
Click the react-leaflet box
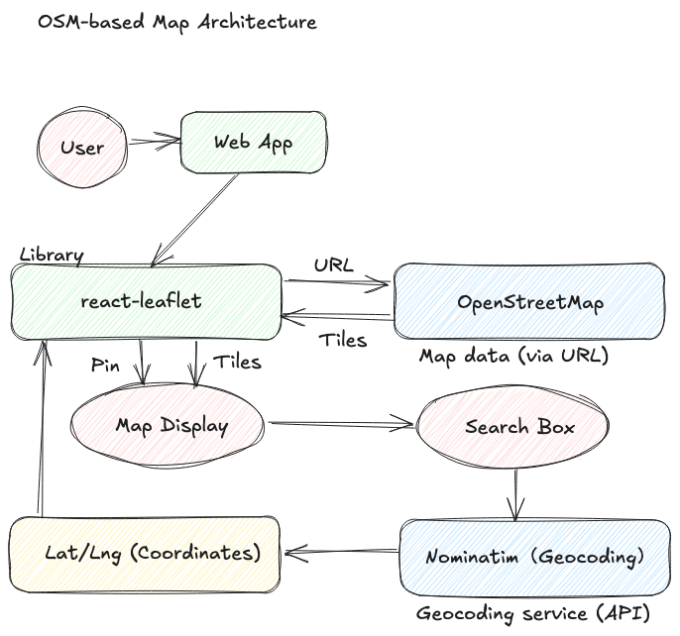tap(146, 302)
